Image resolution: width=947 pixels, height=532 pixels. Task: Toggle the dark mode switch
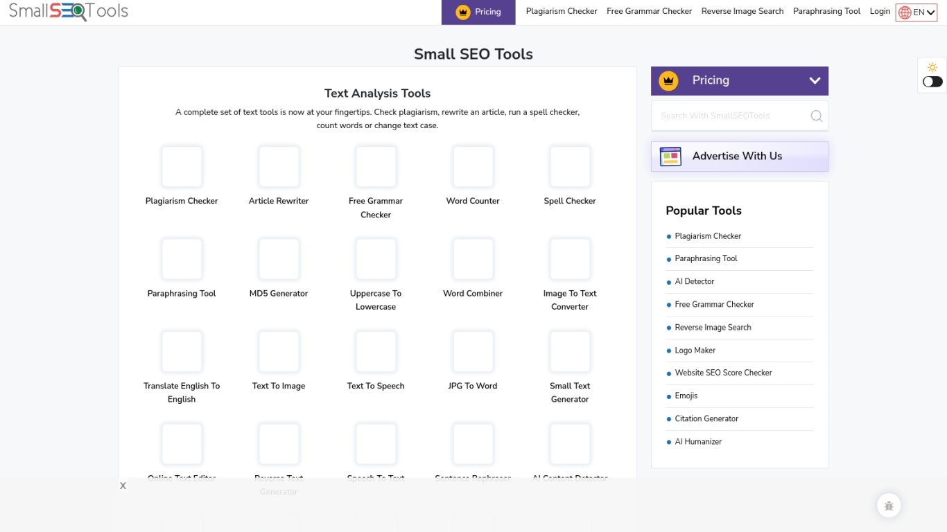pyautogui.click(x=932, y=82)
